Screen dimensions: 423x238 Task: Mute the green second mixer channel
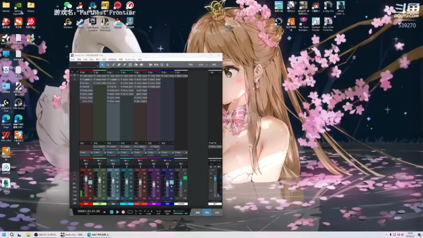[x=104, y=174]
